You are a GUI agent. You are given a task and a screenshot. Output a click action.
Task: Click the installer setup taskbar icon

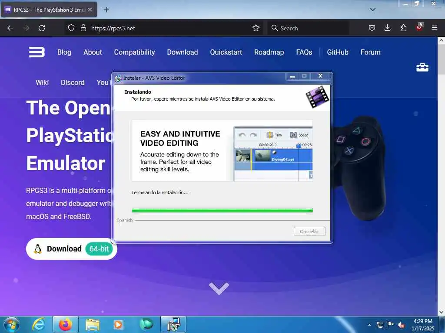(173, 324)
